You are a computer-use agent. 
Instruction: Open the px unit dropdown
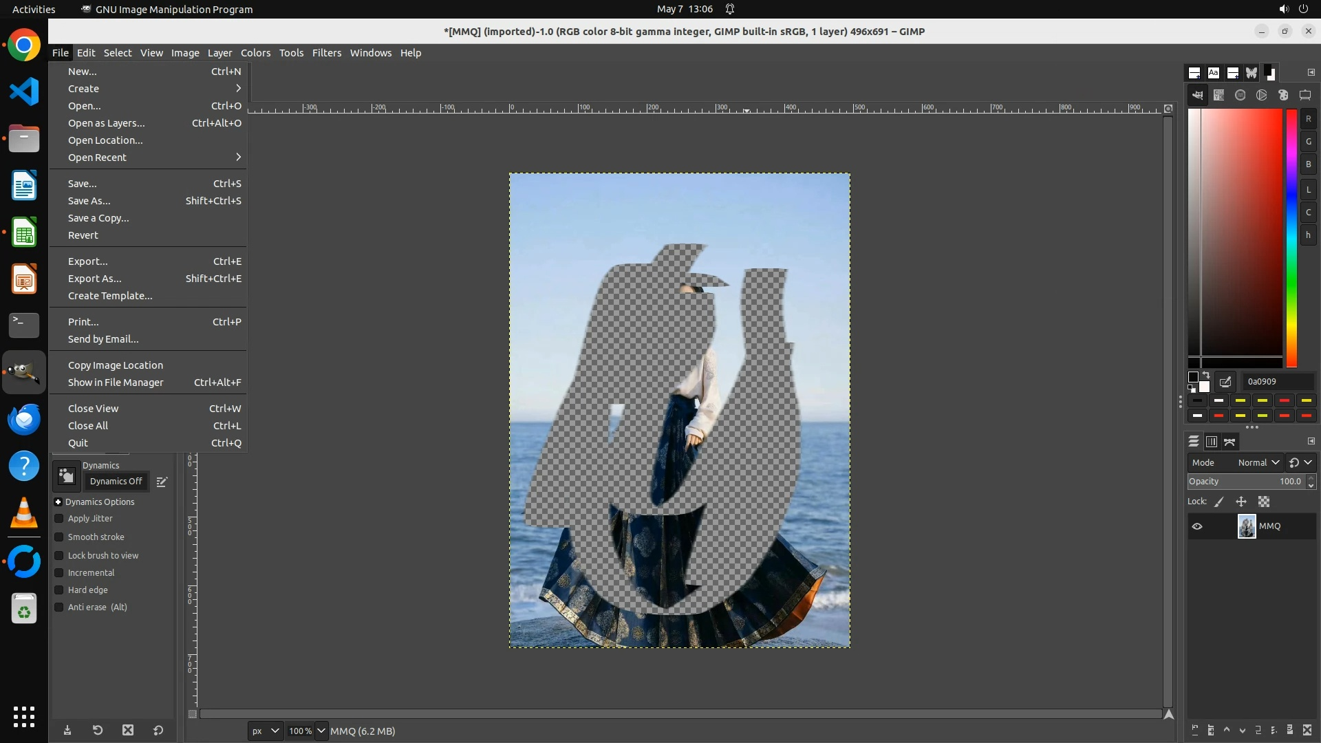coord(265,731)
